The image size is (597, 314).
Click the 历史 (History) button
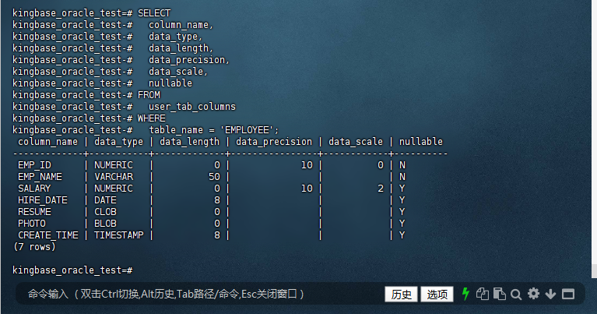click(x=401, y=294)
